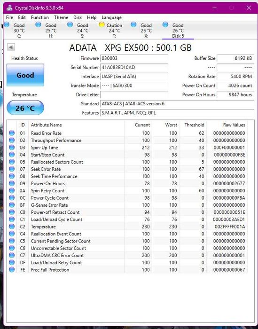Click raw value 00000003AED1 in Load/Unload Cycle row

click(229, 219)
